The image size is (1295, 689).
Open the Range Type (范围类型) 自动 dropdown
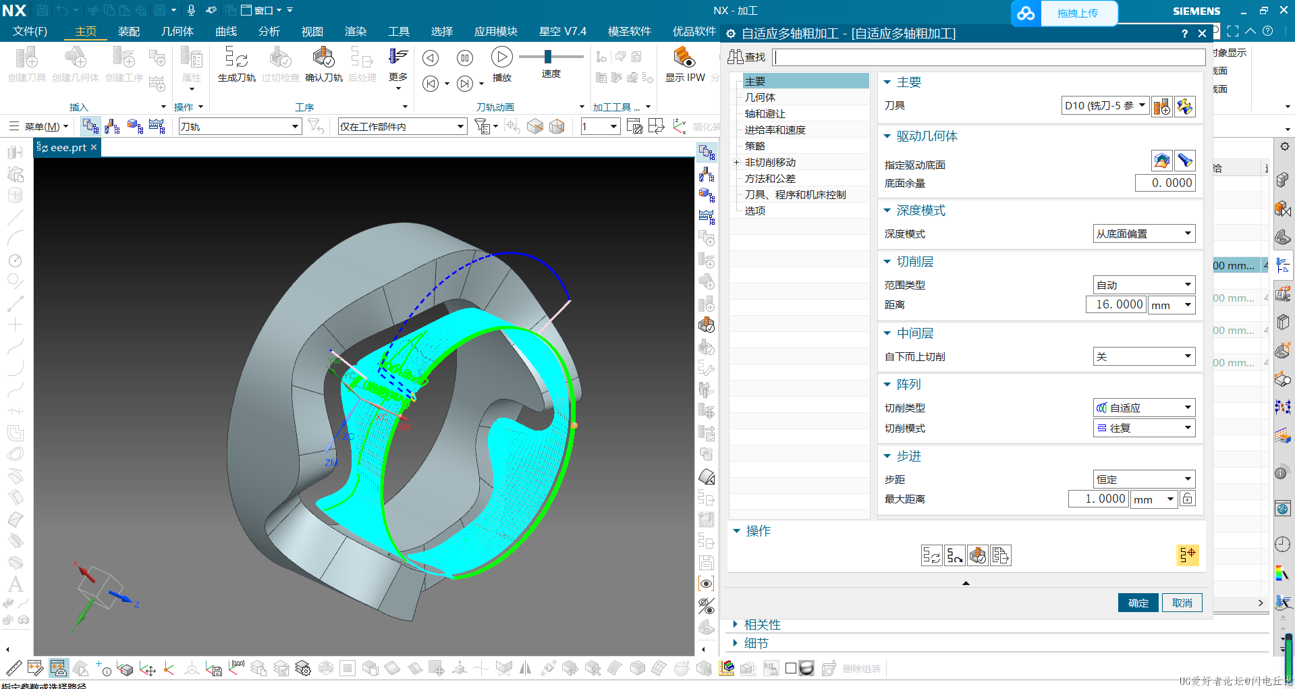click(1144, 285)
